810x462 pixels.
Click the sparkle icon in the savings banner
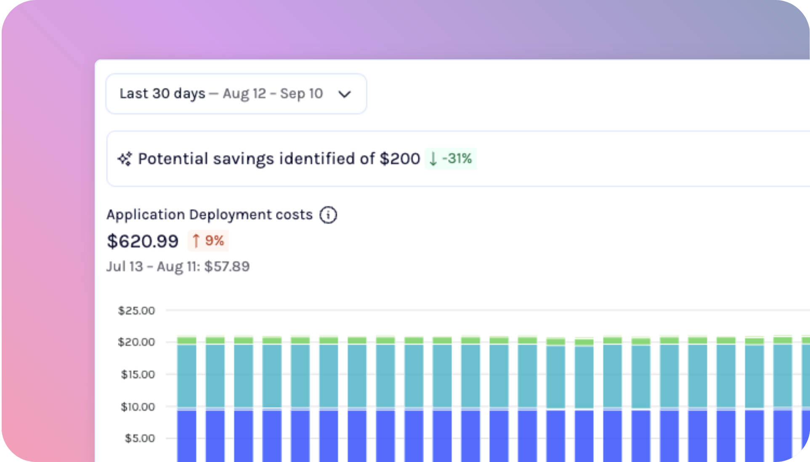point(125,159)
